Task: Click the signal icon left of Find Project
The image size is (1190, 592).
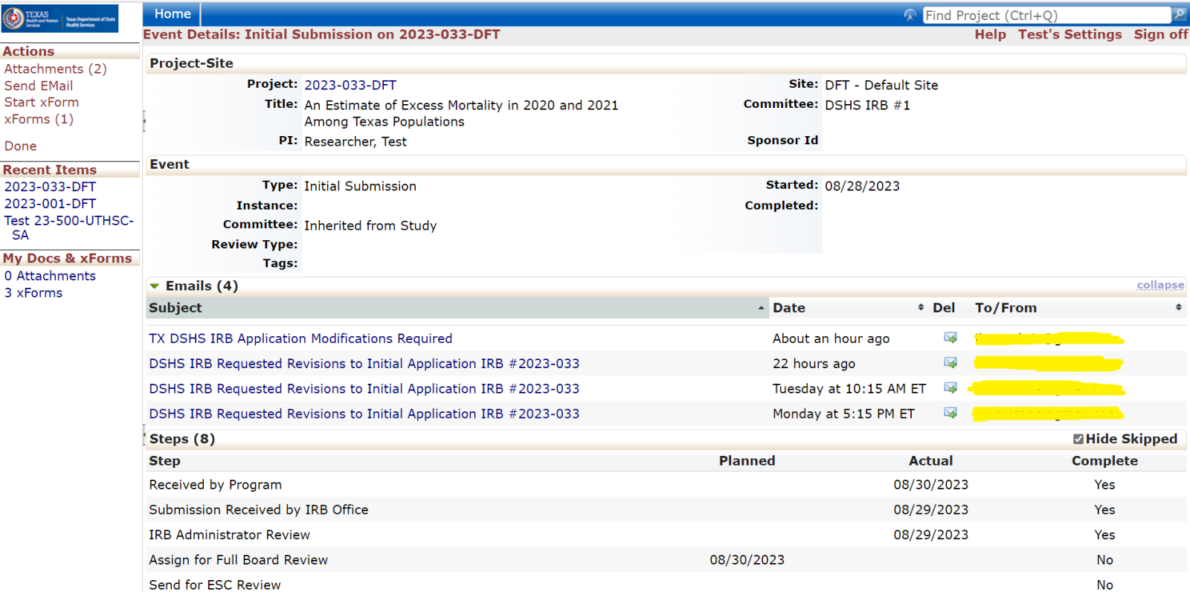Action: tap(910, 15)
